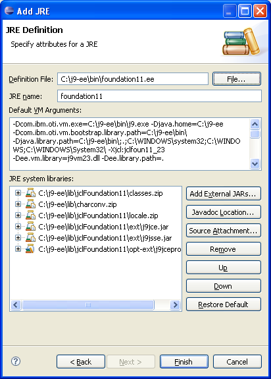Click into the JRE name field

click(x=159, y=96)
